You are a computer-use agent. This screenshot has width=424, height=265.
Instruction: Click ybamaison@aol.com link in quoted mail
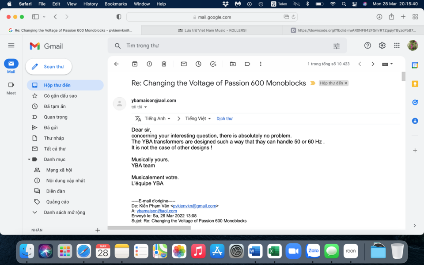point(157,211)
